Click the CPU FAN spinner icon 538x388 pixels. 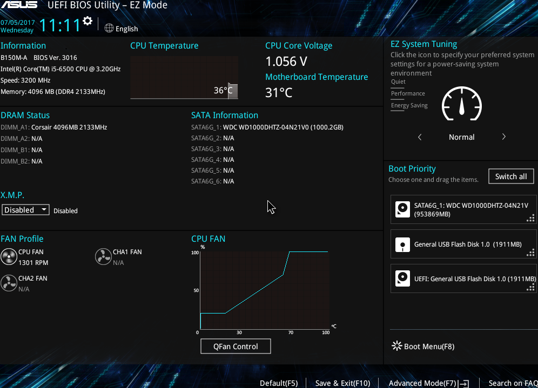pyautogui.click(x=9, y=257)
